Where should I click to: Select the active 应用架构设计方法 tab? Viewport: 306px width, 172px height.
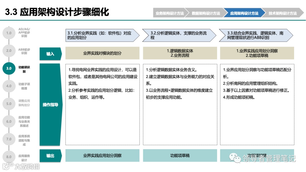(x=244, y=13)
